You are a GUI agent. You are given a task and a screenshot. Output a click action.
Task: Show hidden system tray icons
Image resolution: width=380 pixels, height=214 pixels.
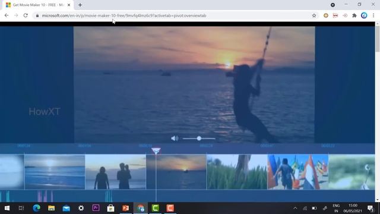[x=295, y=208]
